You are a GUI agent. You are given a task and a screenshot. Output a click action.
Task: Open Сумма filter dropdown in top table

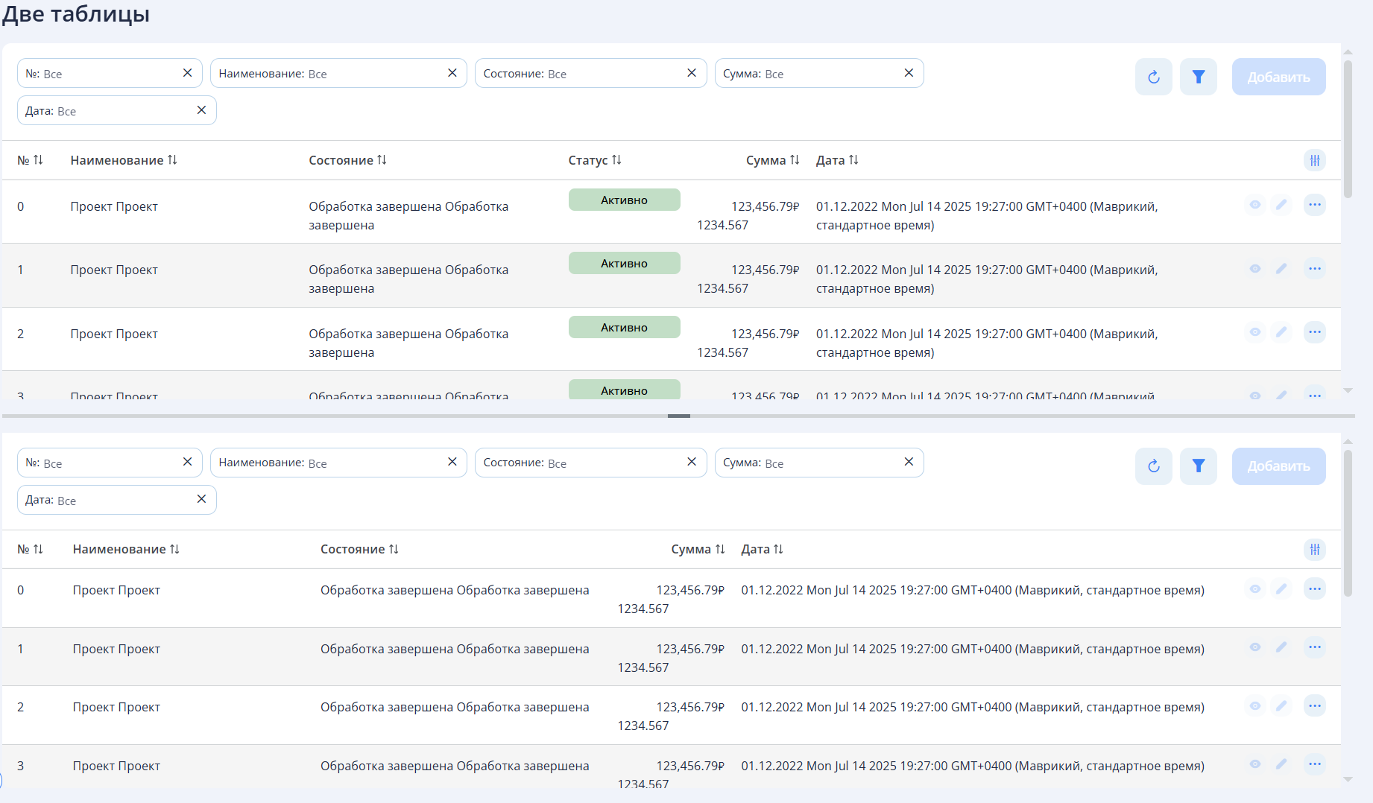click(x=819, y=73)
